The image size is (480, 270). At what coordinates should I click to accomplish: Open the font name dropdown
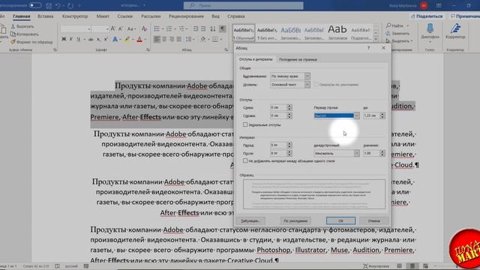88,29
